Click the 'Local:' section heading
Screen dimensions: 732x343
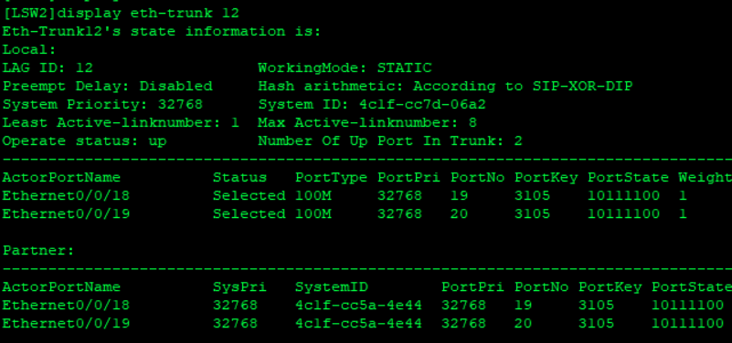pos(29,50)
